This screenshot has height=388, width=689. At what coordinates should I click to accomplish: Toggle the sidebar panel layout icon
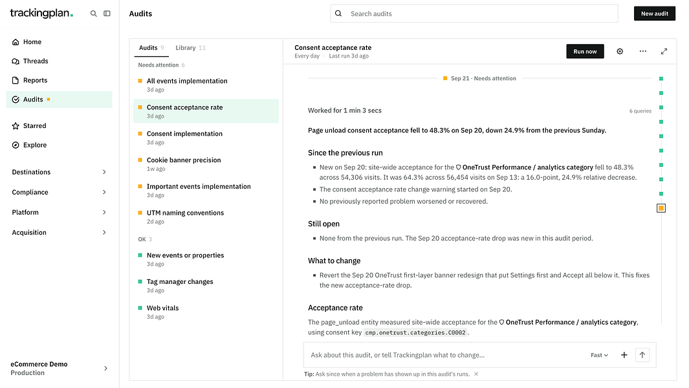tap(107, 14)
